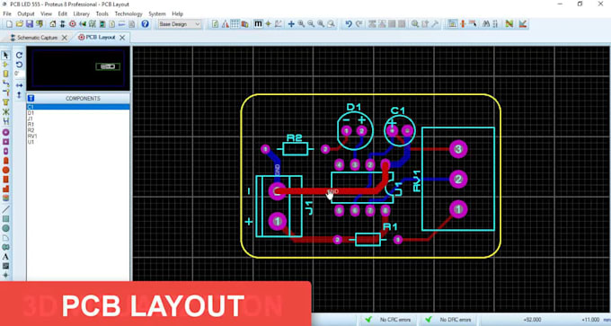Image resolution: width=611 pixels, height=326 pixels.
Task: Click the blue Help question mark icon
Action: (145, 24)
